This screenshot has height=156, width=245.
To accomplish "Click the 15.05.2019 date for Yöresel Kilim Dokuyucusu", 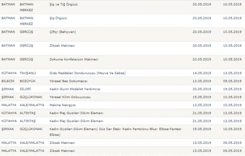I will tap(202, 97).
